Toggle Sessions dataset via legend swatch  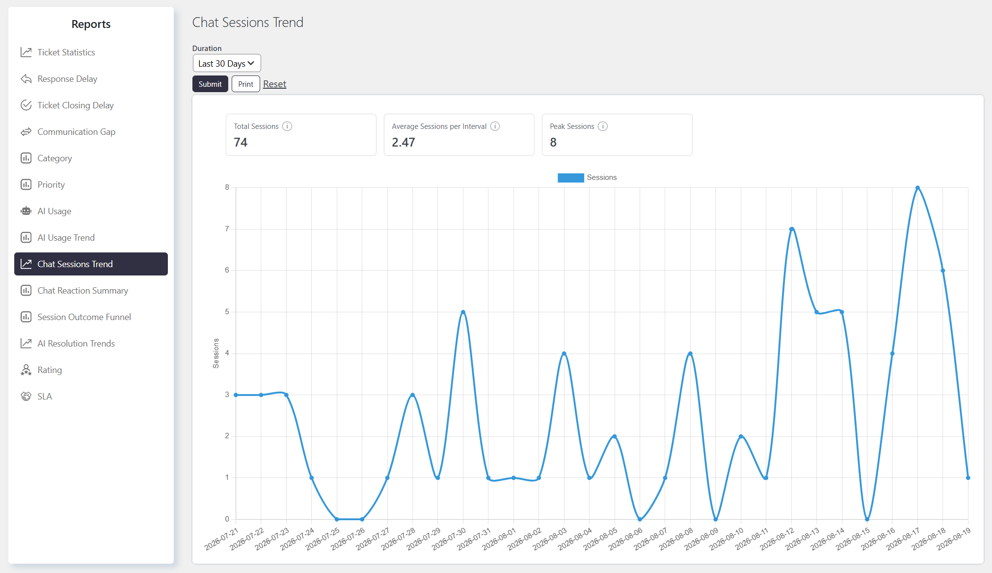(571, 177)
